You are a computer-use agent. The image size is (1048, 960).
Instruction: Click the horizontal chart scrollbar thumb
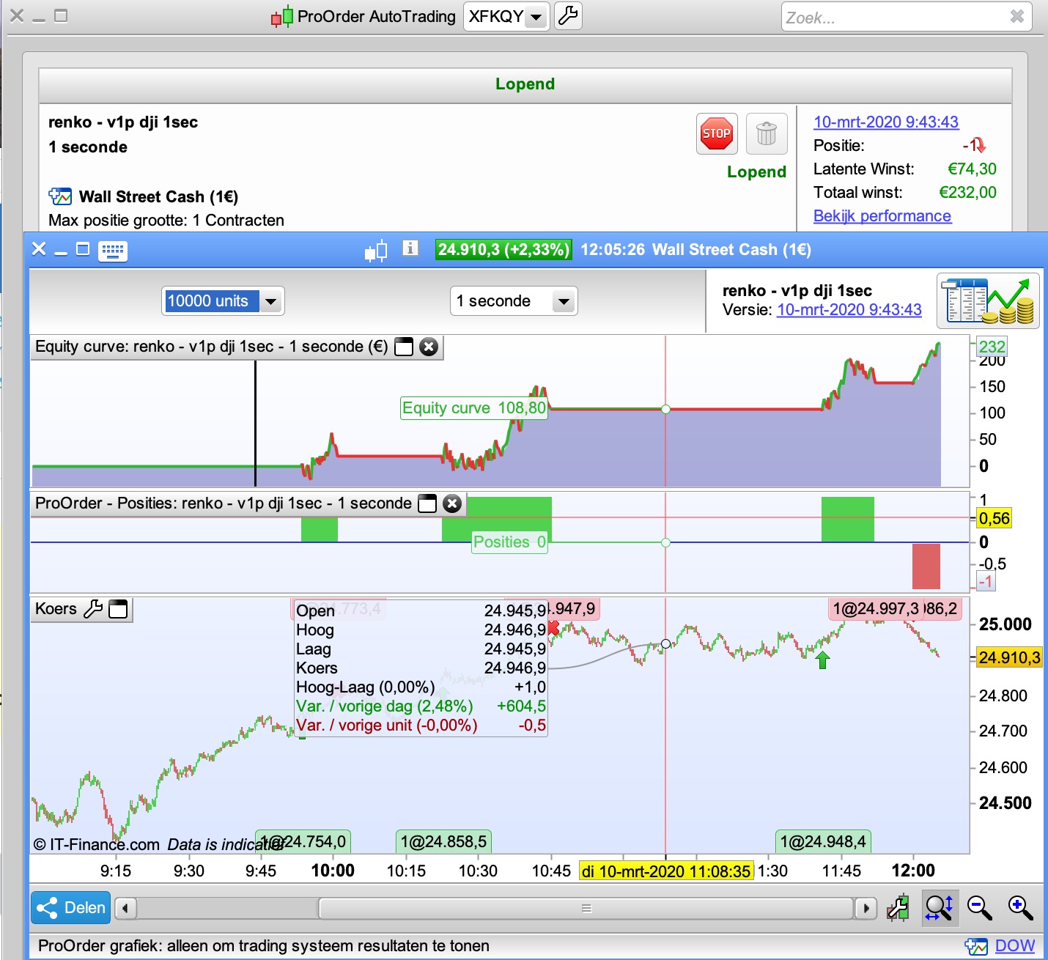pos(586,909)
